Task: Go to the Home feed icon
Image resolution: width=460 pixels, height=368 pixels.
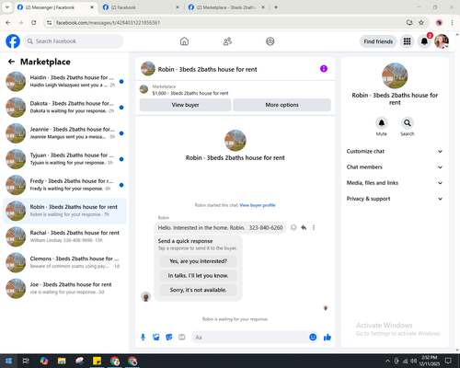Action: click(184, 41)
